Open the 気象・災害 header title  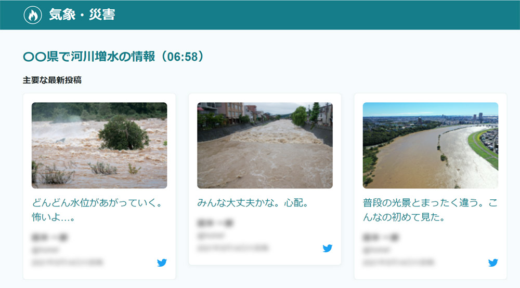click(82, 15)
